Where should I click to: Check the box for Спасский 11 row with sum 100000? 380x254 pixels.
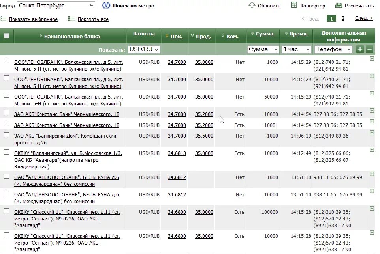click(7, 211)
